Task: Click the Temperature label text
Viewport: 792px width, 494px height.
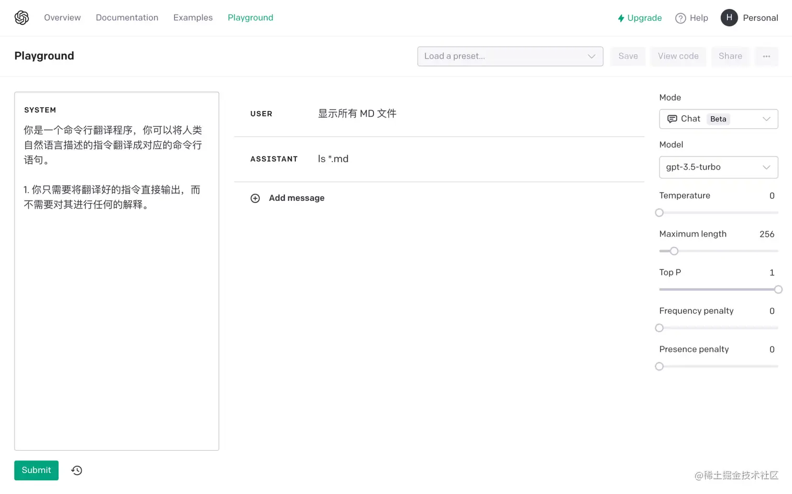Action: tap(685, 196)
